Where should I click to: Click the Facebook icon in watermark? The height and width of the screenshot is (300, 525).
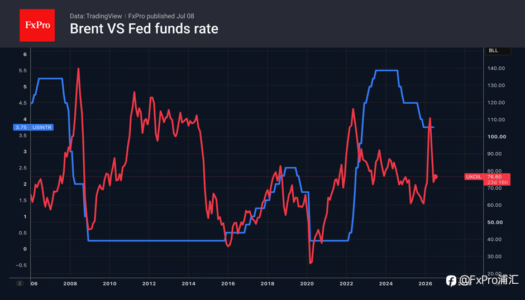point(451,280)
